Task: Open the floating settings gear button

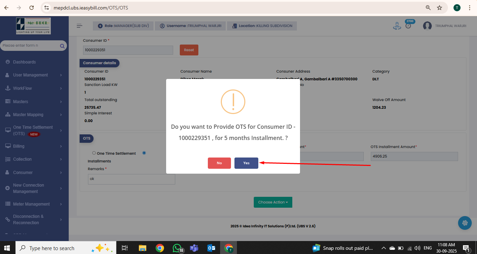Action: (465, 223)
